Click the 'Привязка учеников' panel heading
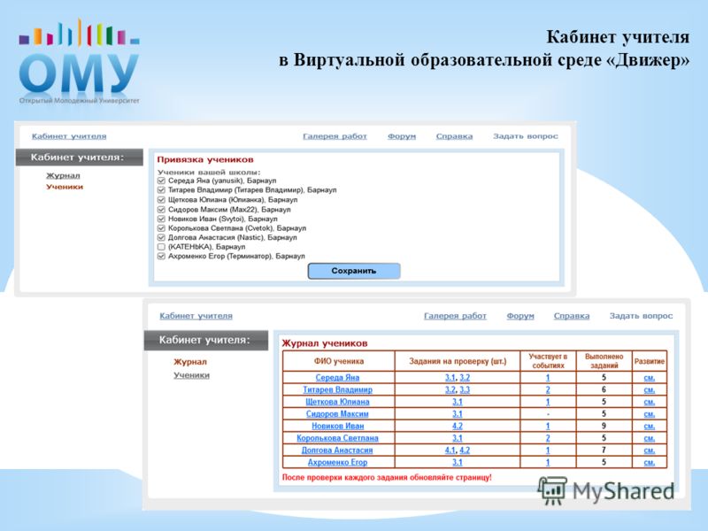 (205, 159)
